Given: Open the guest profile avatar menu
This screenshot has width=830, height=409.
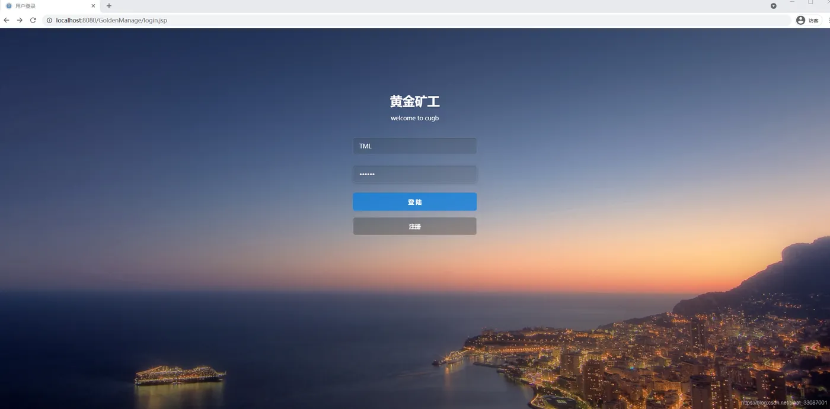Looking at the screenshot, I should (x=800, y=20).
